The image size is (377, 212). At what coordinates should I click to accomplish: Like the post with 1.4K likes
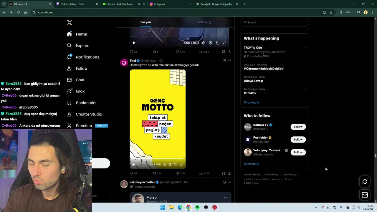180,52
